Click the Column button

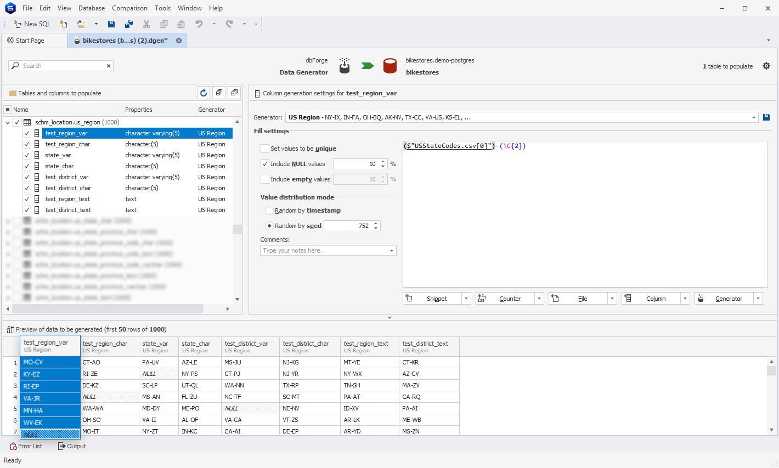(651, 299)
